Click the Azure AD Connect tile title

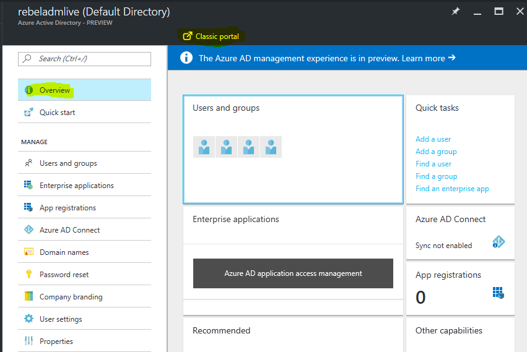tap(450, 220)
